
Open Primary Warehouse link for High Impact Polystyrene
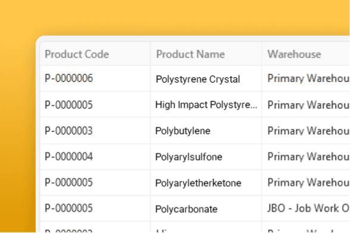(308, 105)
